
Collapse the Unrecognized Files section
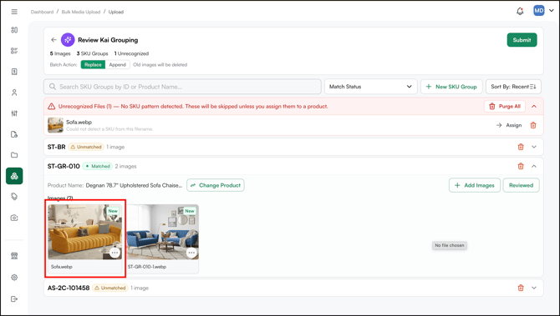pos(534,107)
